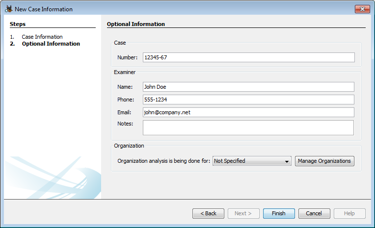Focus the examiner Name field
375x228 pixels.
click(x=248, y=87)
